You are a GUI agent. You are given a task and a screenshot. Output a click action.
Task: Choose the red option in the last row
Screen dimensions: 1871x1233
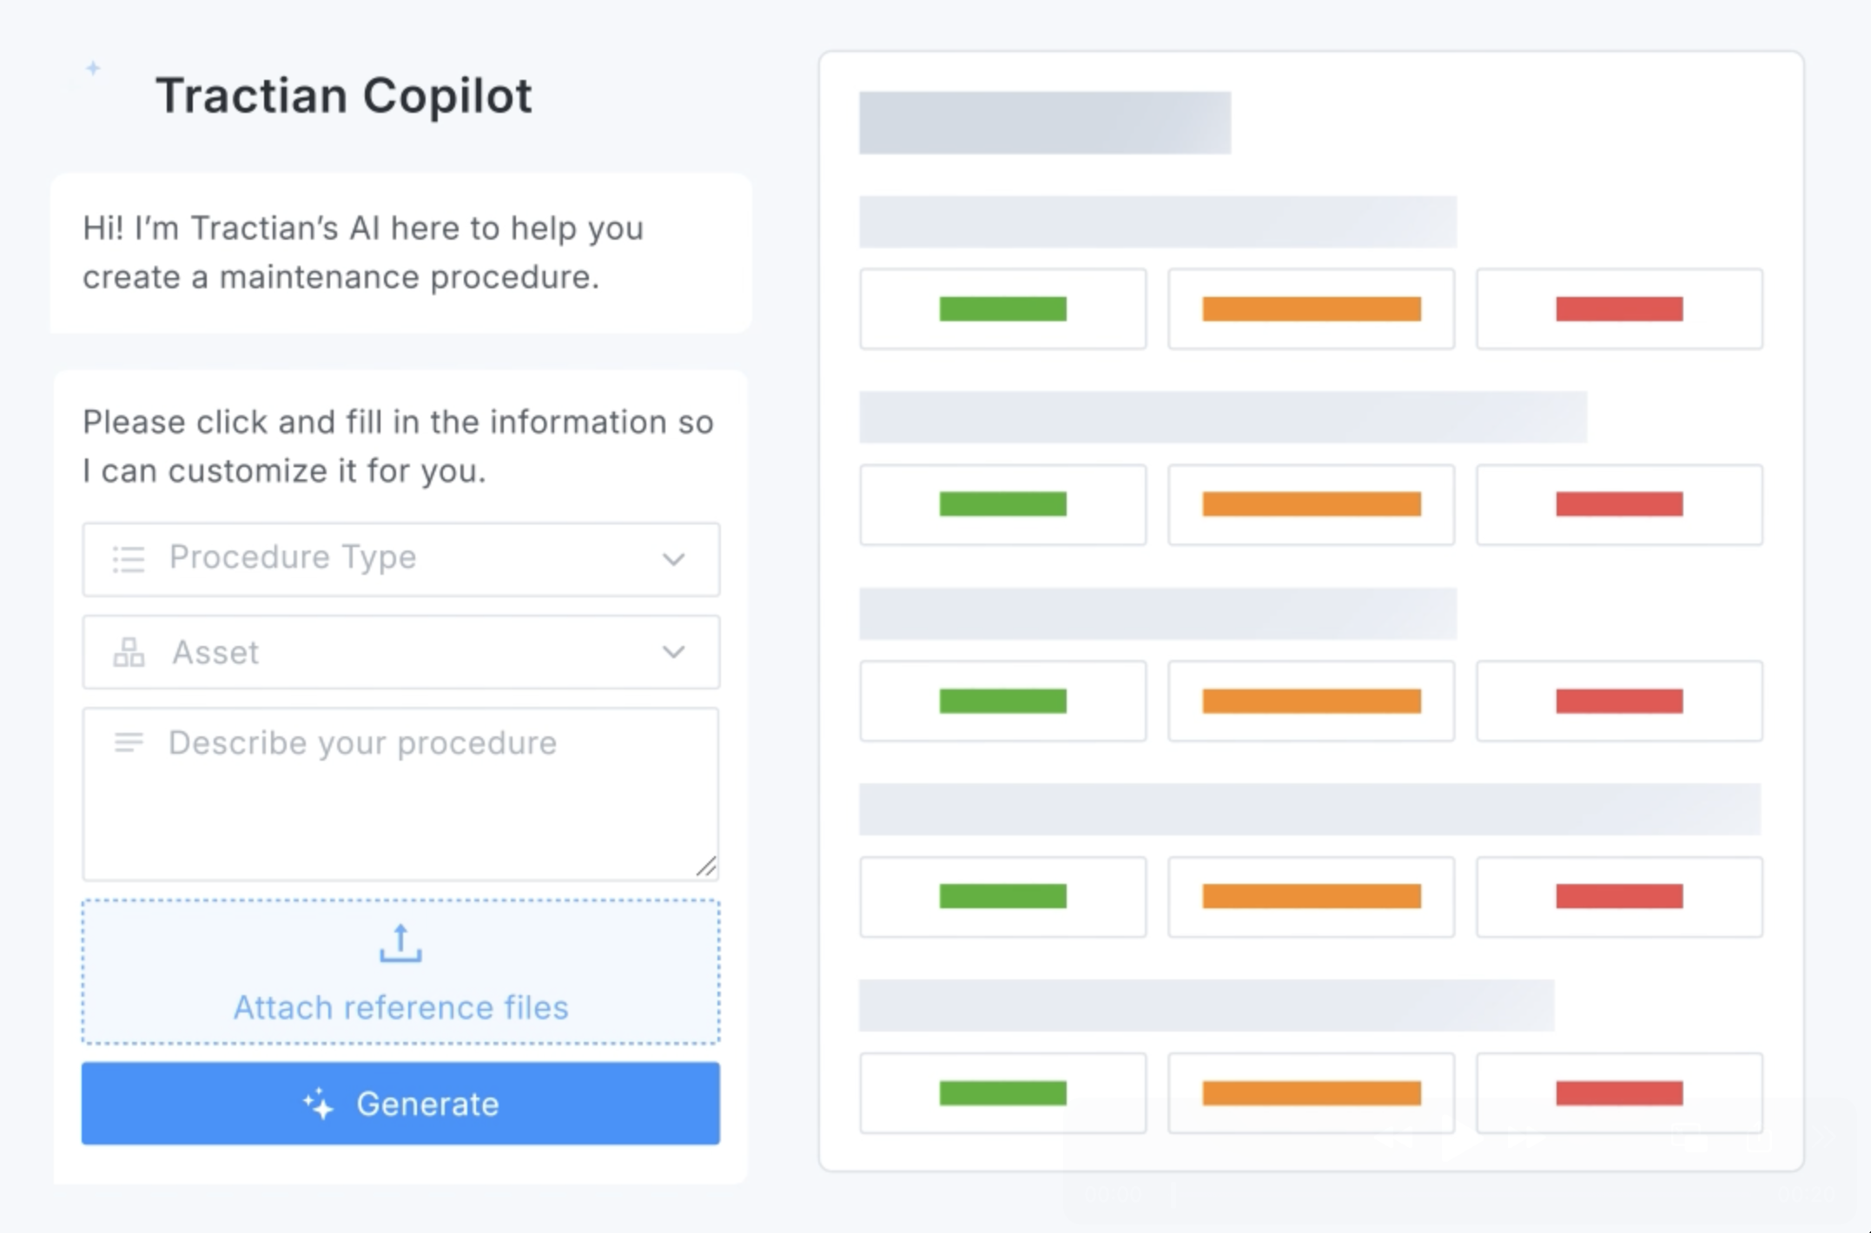point(1619,1093)
